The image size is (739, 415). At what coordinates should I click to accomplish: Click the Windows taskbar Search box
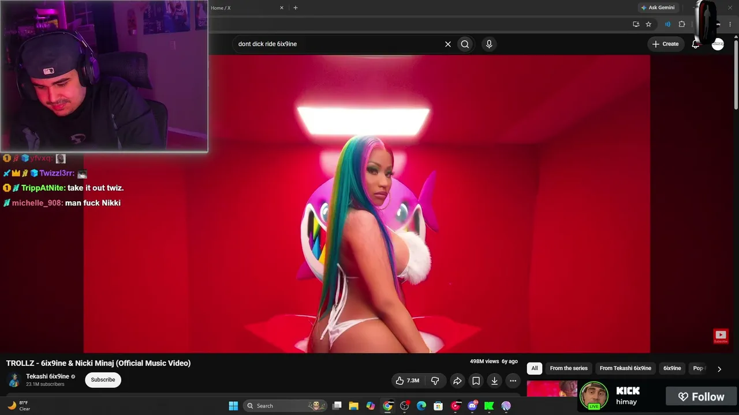[x=285, y=406]
